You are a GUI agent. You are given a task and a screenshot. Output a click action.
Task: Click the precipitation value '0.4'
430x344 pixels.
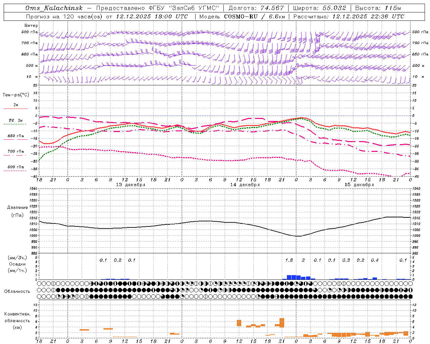point(375,260)
